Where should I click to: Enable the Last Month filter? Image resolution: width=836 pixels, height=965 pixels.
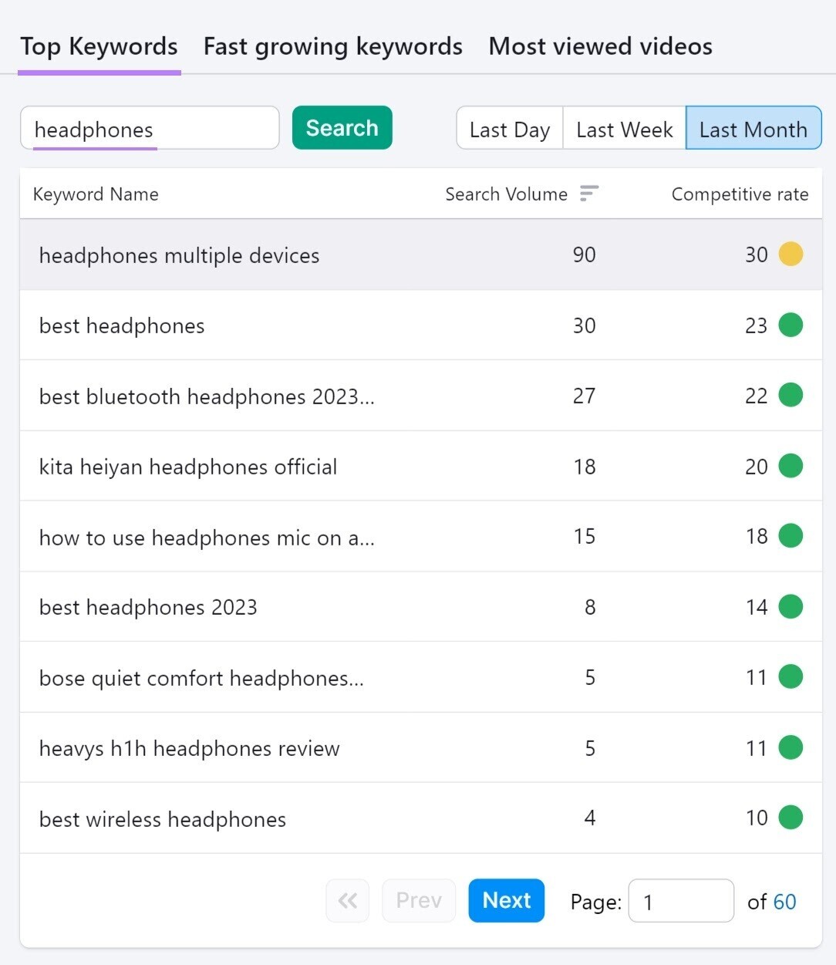pyautogui.click(x=753, y=128)
